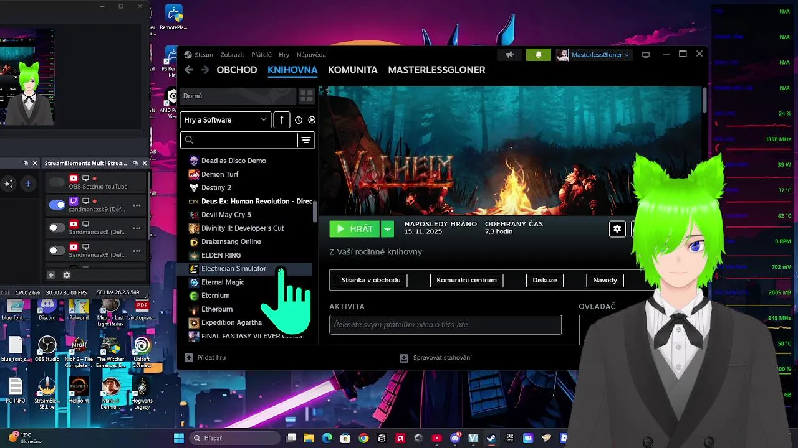Viewport: 798px width, 448px height.
Task: Filter ready-to-play games icon
Action: [312, 120]
